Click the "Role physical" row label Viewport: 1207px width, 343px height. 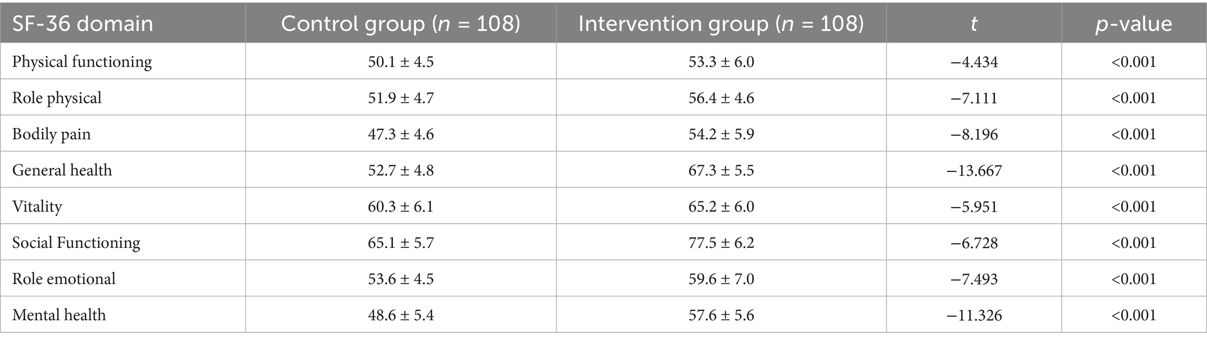(57, 98)
